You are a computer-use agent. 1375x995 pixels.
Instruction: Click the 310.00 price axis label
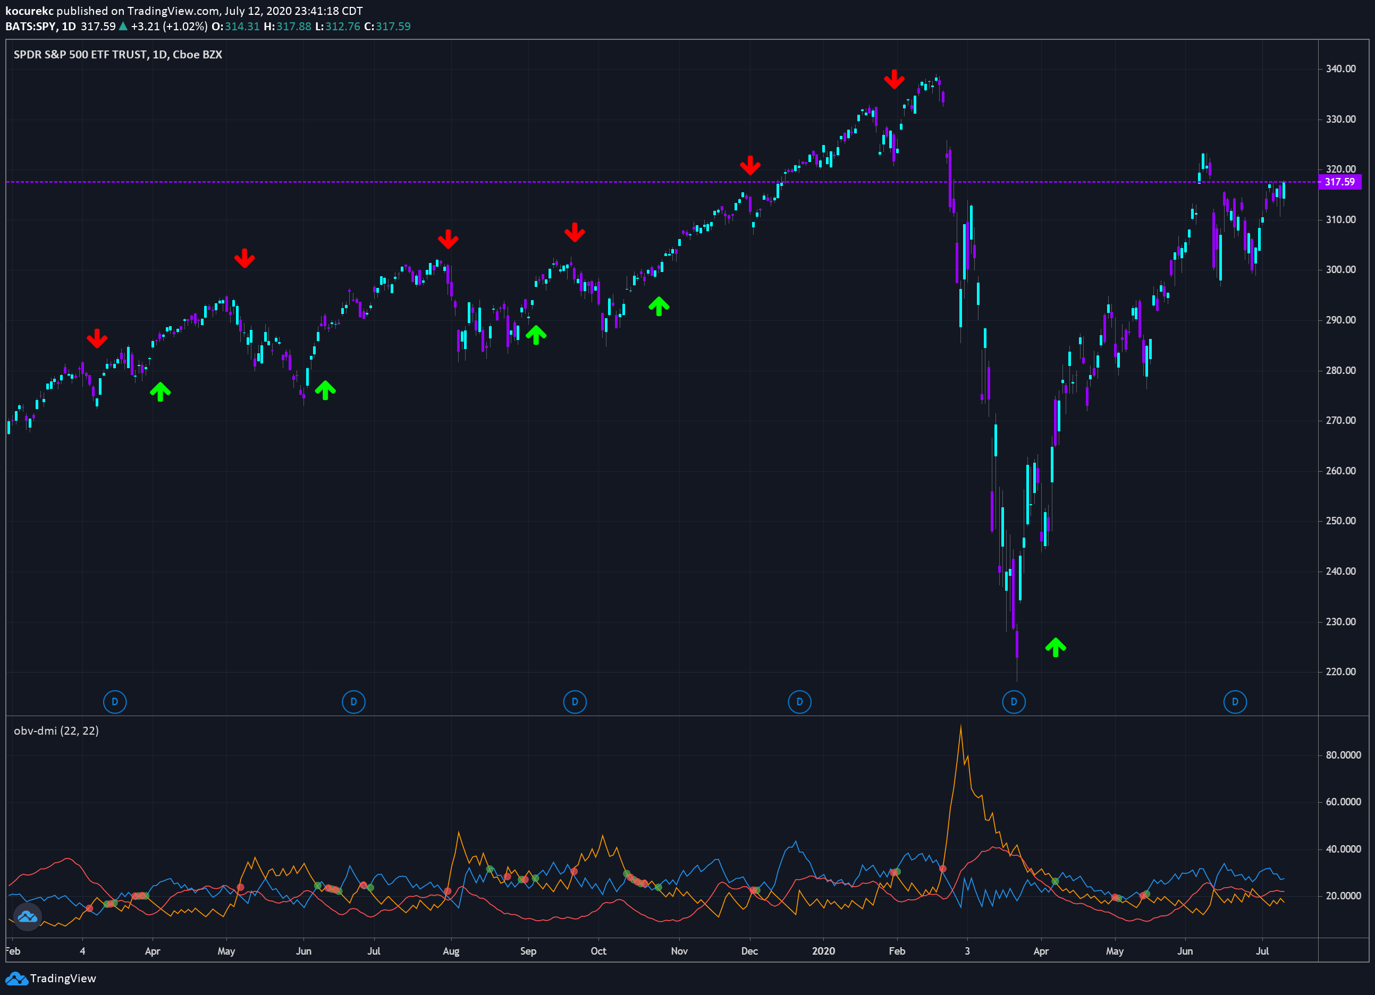coord(1340,219)
